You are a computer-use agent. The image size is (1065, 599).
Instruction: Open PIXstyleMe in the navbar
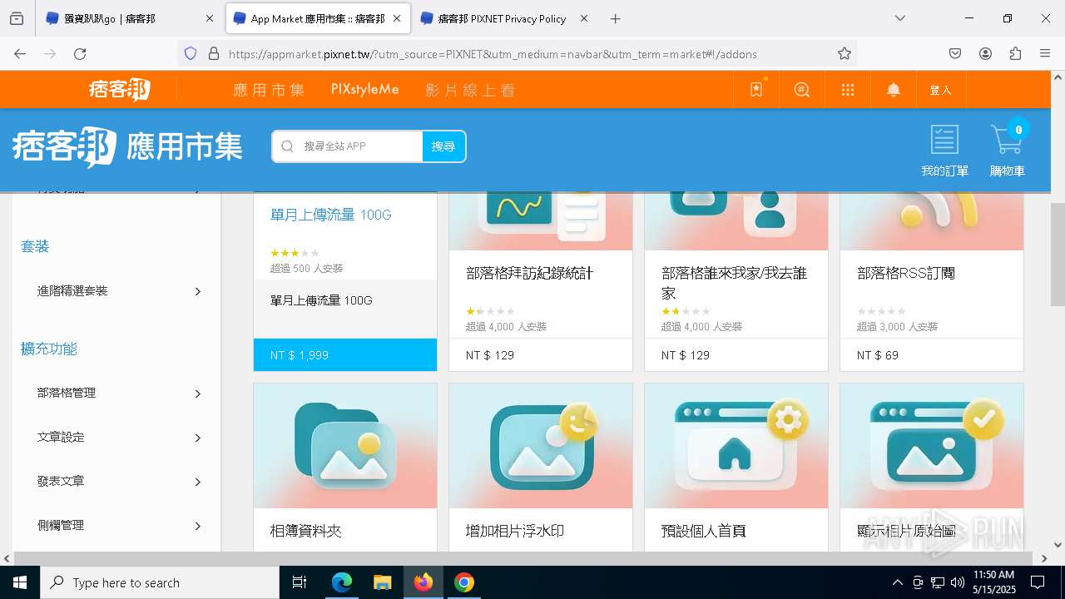pyautogui.click(x=364, y=90)
